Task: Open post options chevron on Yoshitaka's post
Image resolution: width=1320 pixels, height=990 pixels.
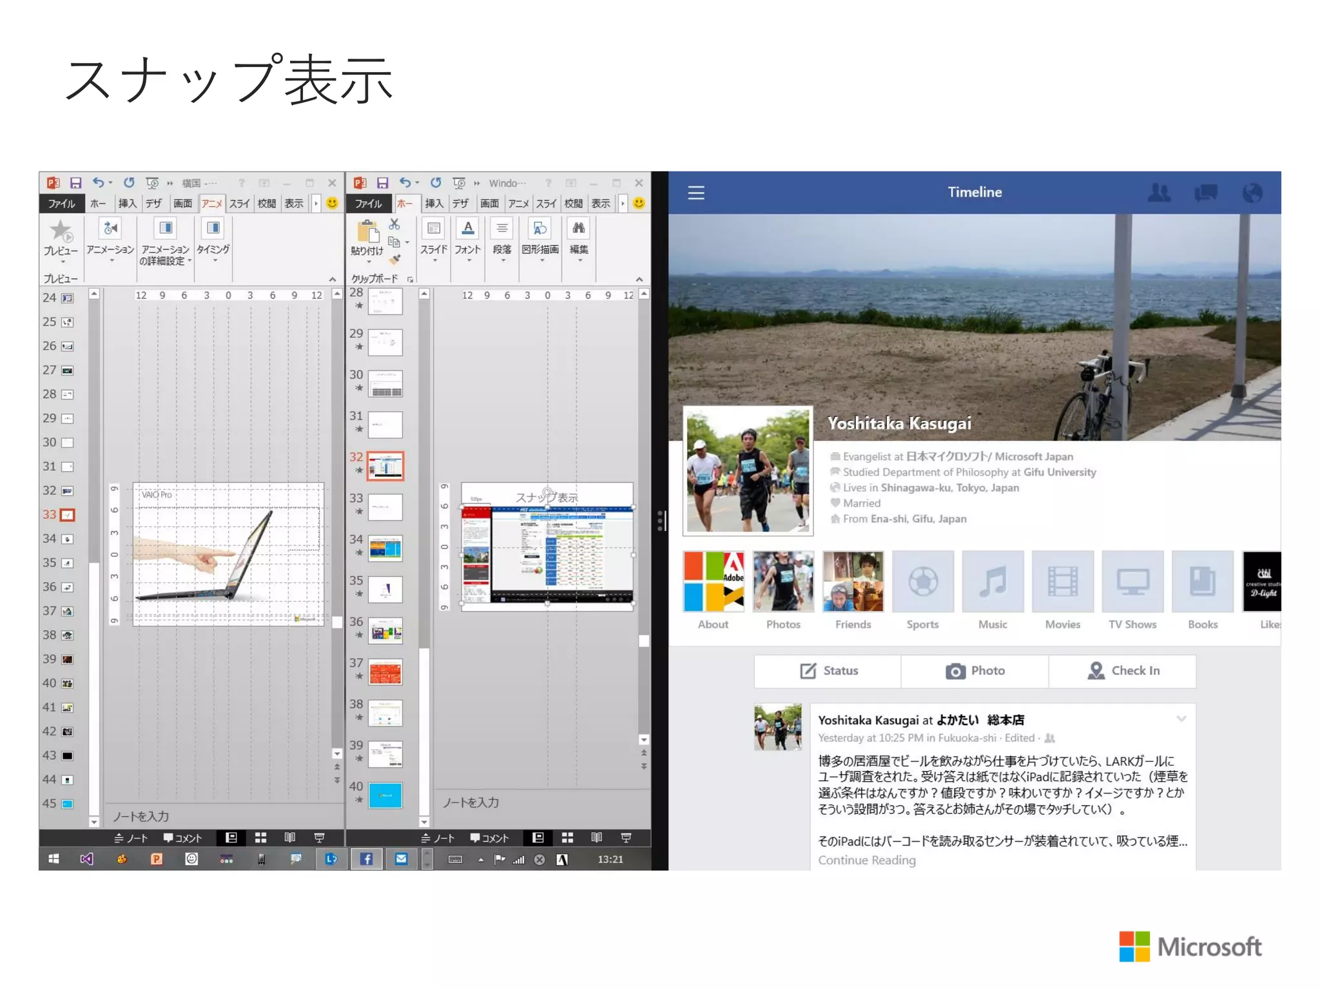Action: 1181,719
